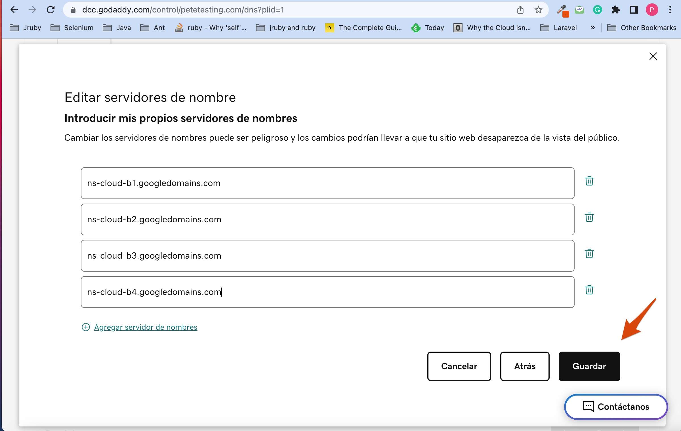
Task: Bookmark this page with the star icon
Action: tap(538, 10)
